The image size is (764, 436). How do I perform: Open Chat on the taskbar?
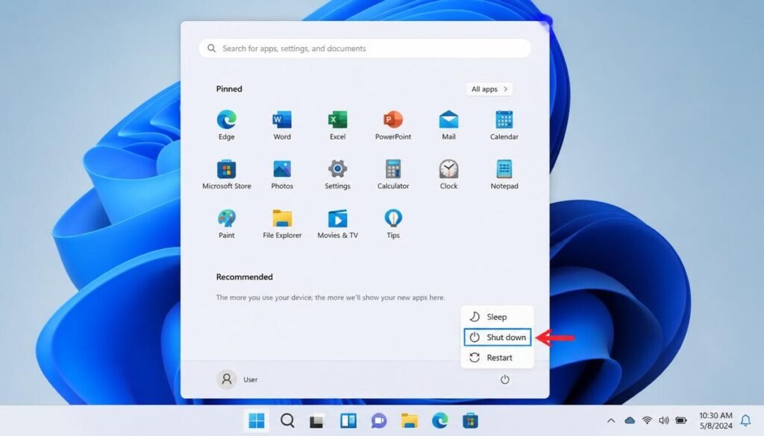tap(378, 420)
